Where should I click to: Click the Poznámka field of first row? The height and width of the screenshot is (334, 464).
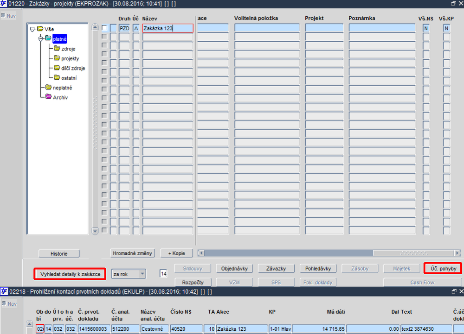[x=382, y=28]
